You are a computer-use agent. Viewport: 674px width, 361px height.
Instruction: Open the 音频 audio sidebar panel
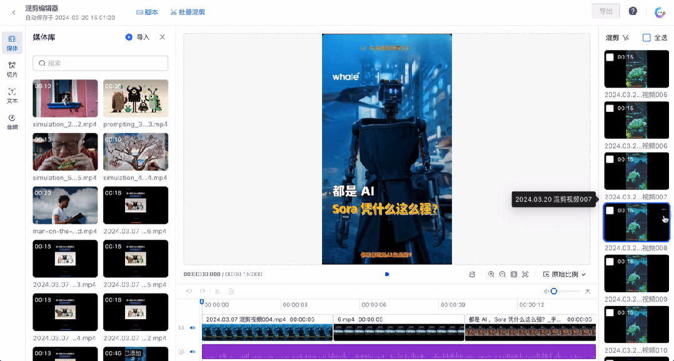pyautogui.click(x=12, y=122)
